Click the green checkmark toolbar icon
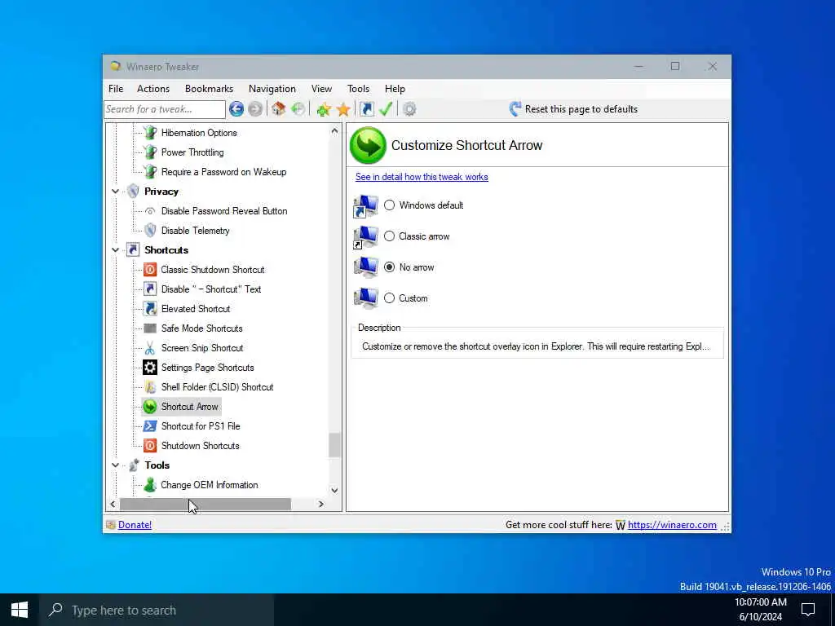 point(386,109)
